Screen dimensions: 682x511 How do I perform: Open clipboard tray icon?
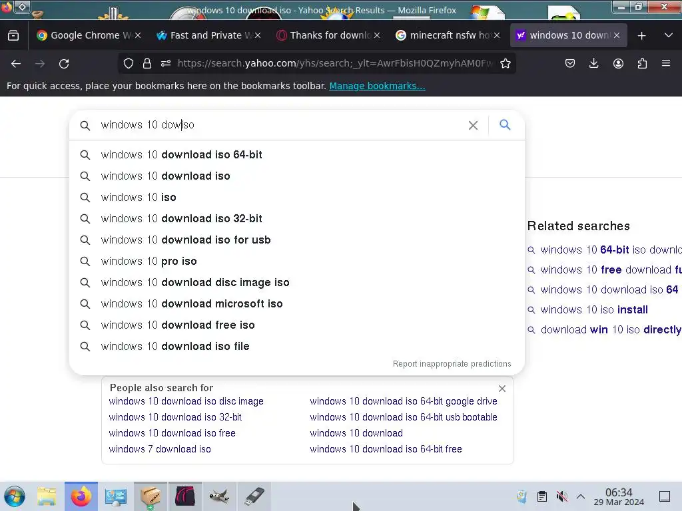pos(541,496)
